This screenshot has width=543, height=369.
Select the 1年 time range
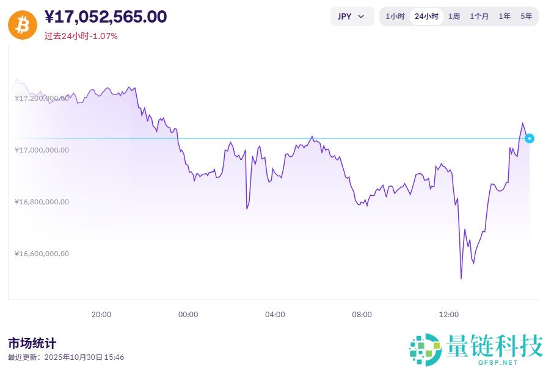505,16
